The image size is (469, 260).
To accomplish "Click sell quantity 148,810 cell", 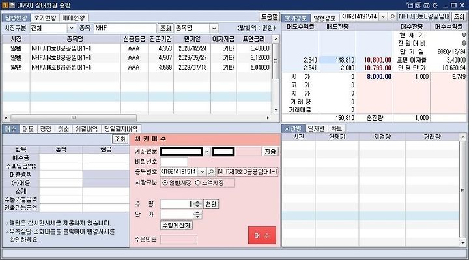I will (337, 60).
